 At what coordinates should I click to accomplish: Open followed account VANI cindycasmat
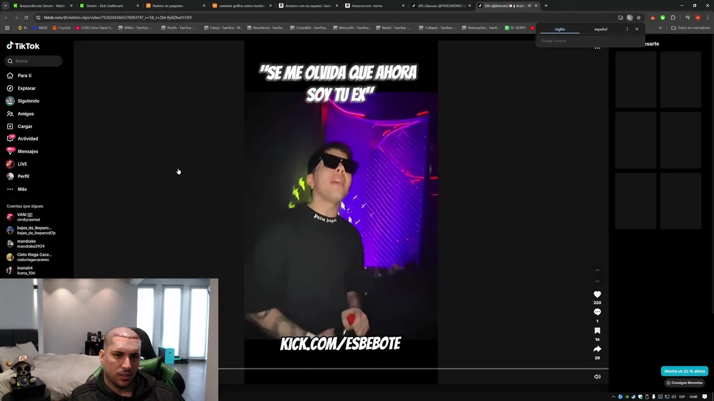pyautogui.click(x=23, y=217)
